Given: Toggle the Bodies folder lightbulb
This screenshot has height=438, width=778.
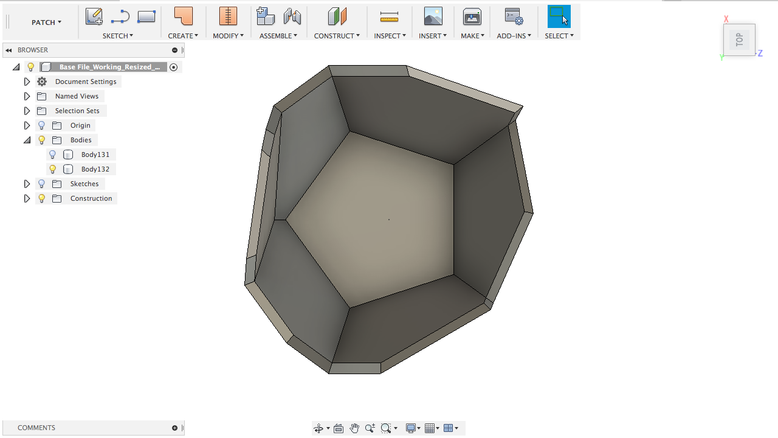Looking at the screenshot, I should pos(41,140).
